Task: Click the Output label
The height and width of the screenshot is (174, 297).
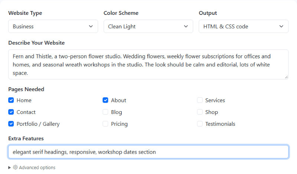Action: (x=208, y=13)
